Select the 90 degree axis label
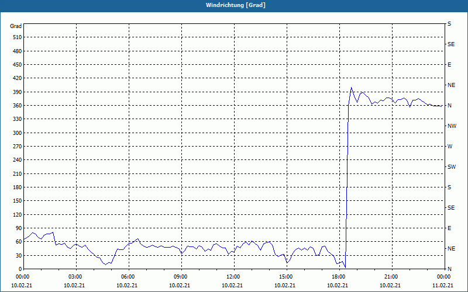 pyautogui.click(x=19, y=228)
